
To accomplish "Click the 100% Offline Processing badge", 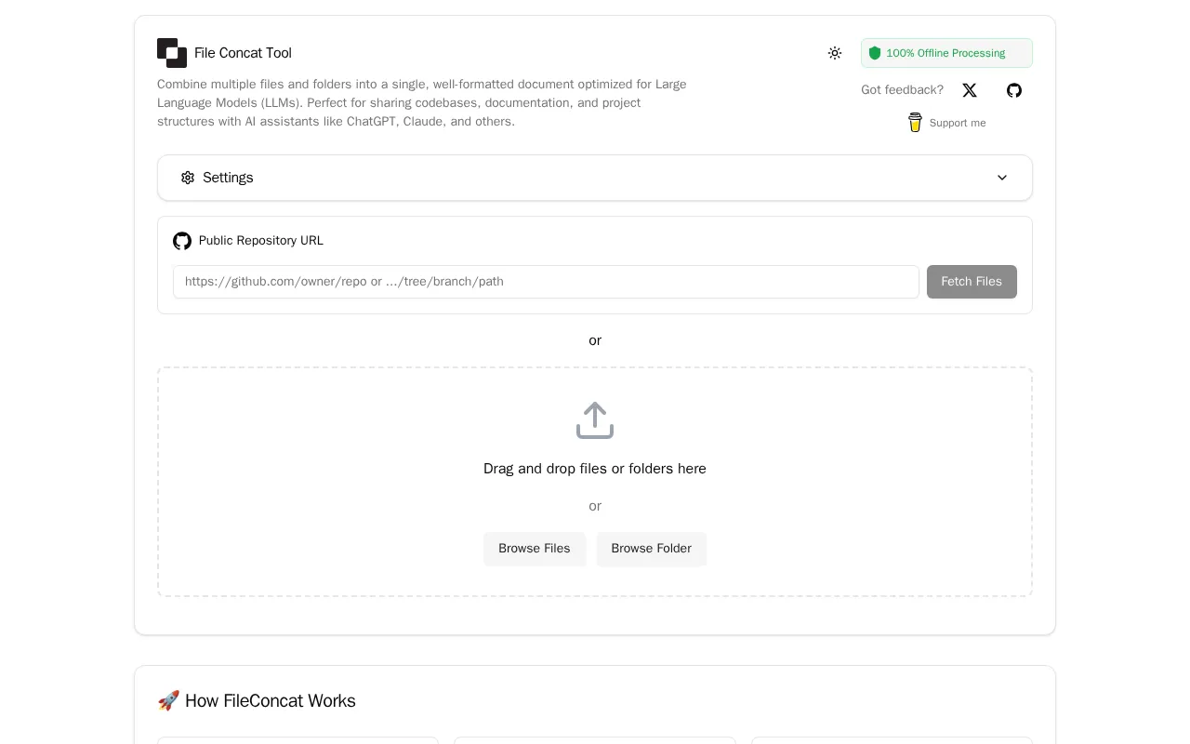I will (946, 53).
